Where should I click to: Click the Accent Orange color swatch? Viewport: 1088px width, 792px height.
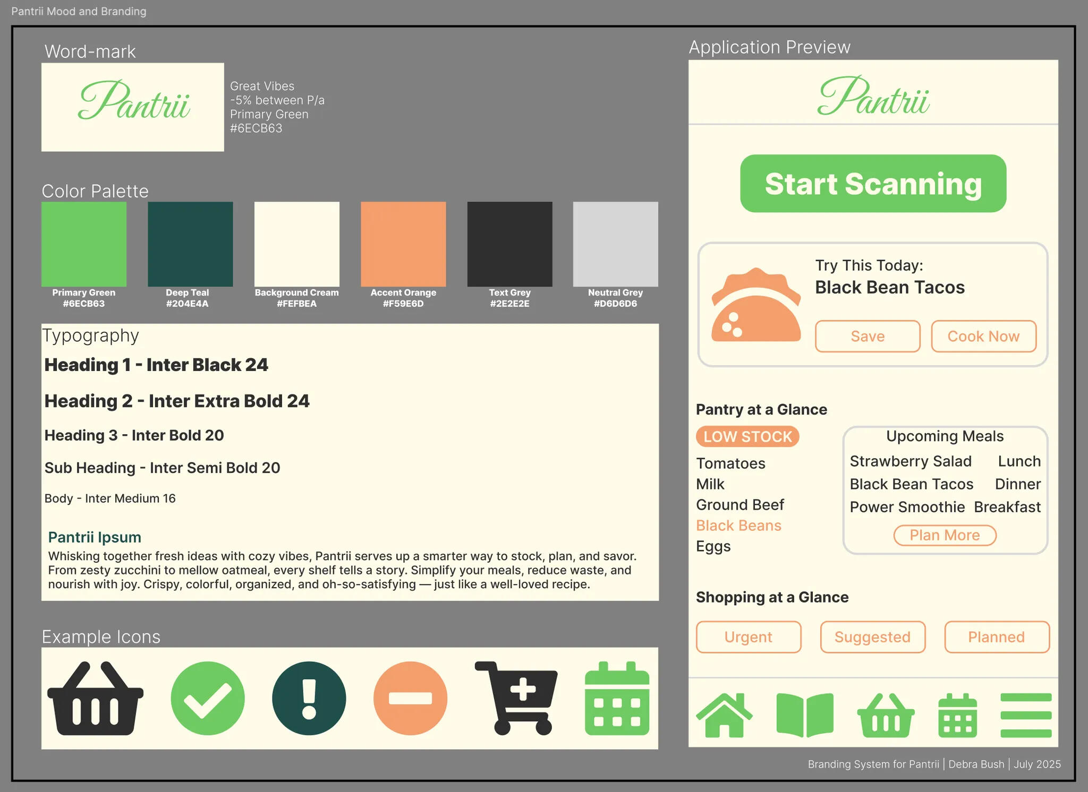[x=403, y=244]
